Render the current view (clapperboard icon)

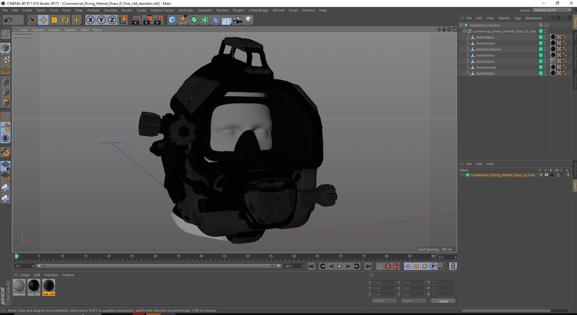(x=136, y=20)
